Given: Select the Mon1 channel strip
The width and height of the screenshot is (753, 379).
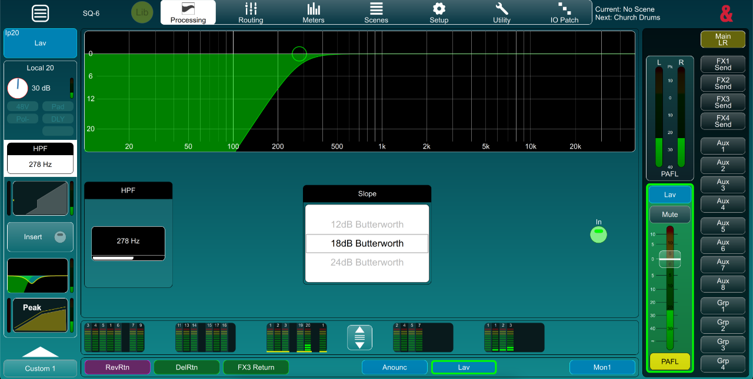Looking at the screenshot, I should [602, 367].
